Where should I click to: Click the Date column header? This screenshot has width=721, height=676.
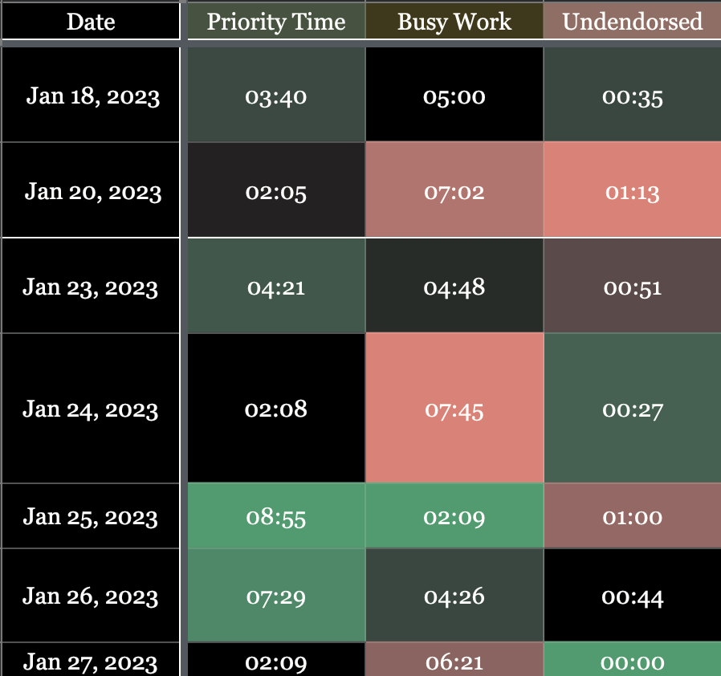[x=91, y=22]
